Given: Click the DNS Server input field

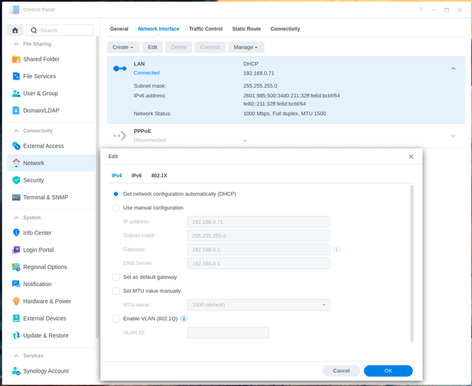Looking at the screenshot, I should 258,263.
